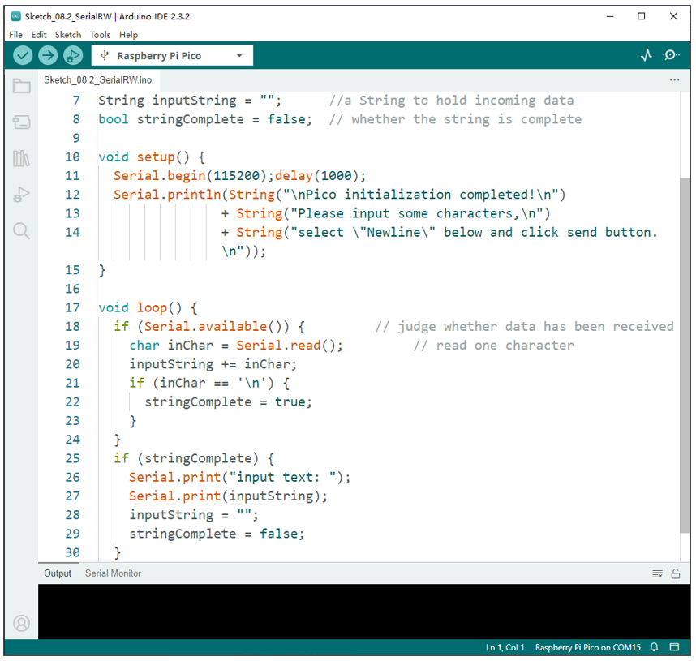Open the Sketch menu
Screen dimensions: 696x661
click(x=68, y=35)
